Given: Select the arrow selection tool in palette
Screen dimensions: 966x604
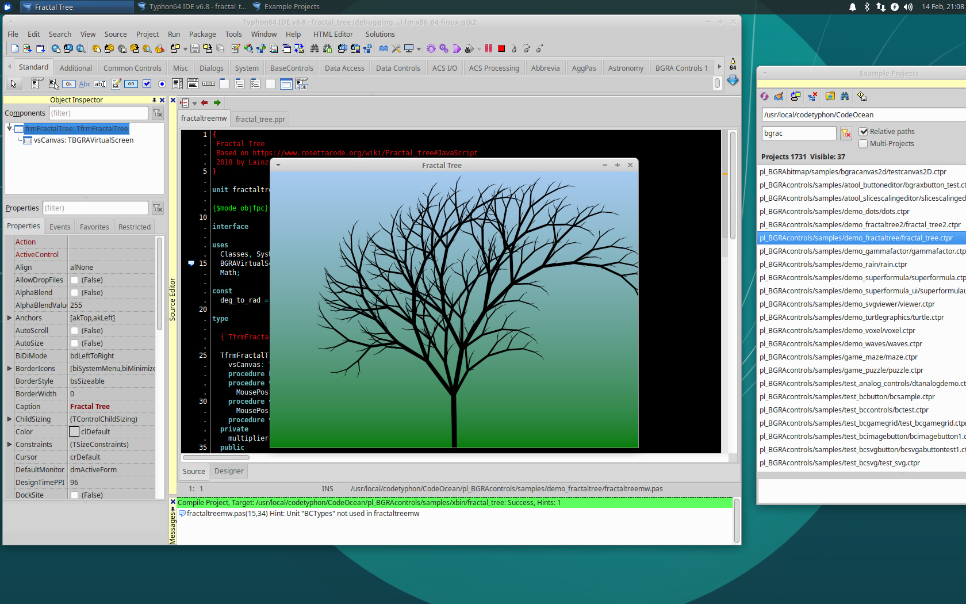Looking at the screenshot, I should 13,84.
